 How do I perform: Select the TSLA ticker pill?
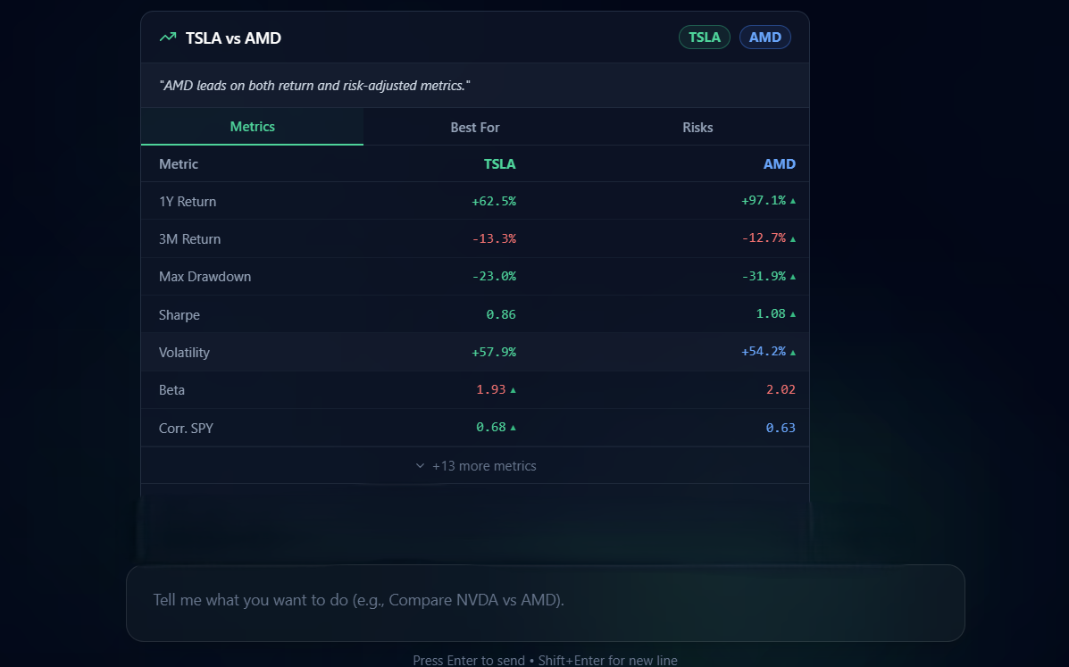click(705, 37)
